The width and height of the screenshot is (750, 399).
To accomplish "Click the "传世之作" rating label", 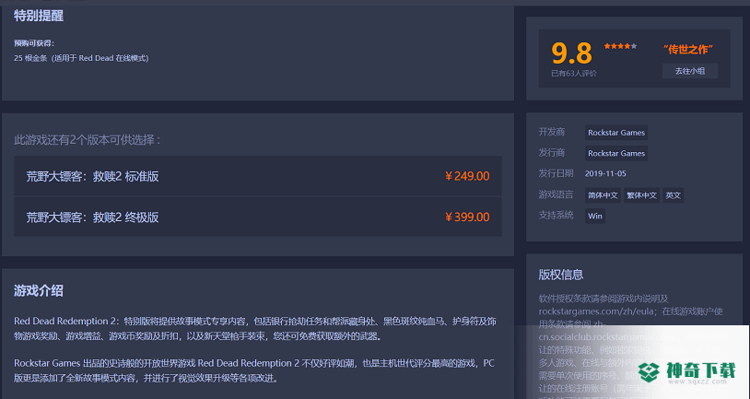I will pos(688,49).
